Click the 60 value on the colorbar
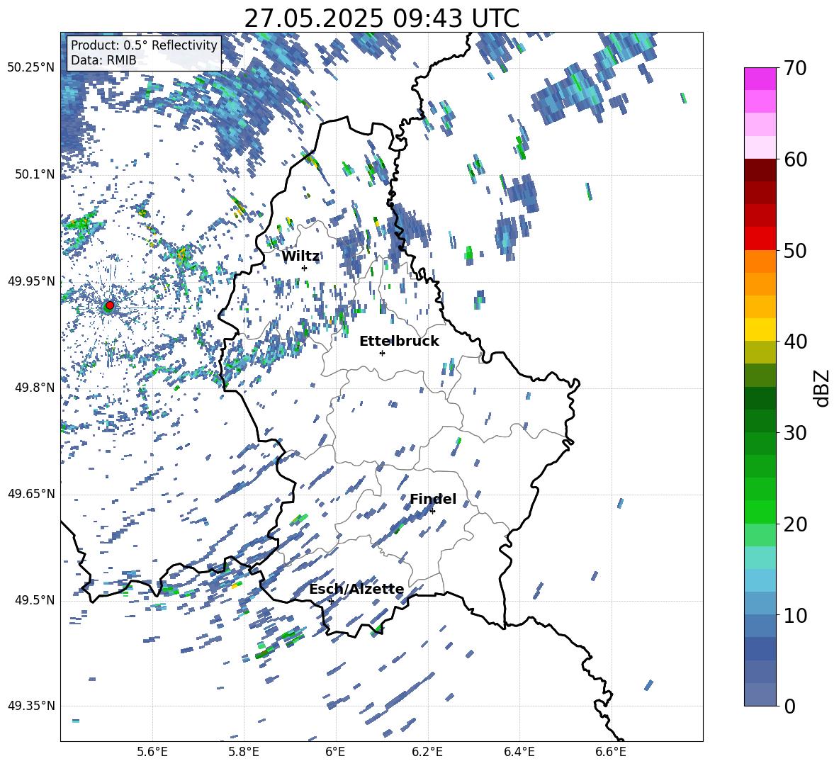This screenshot has width=839, height=766. tap(795, 159)
